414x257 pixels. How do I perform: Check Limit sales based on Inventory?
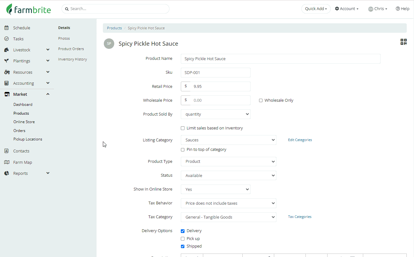tap(183, 128)
